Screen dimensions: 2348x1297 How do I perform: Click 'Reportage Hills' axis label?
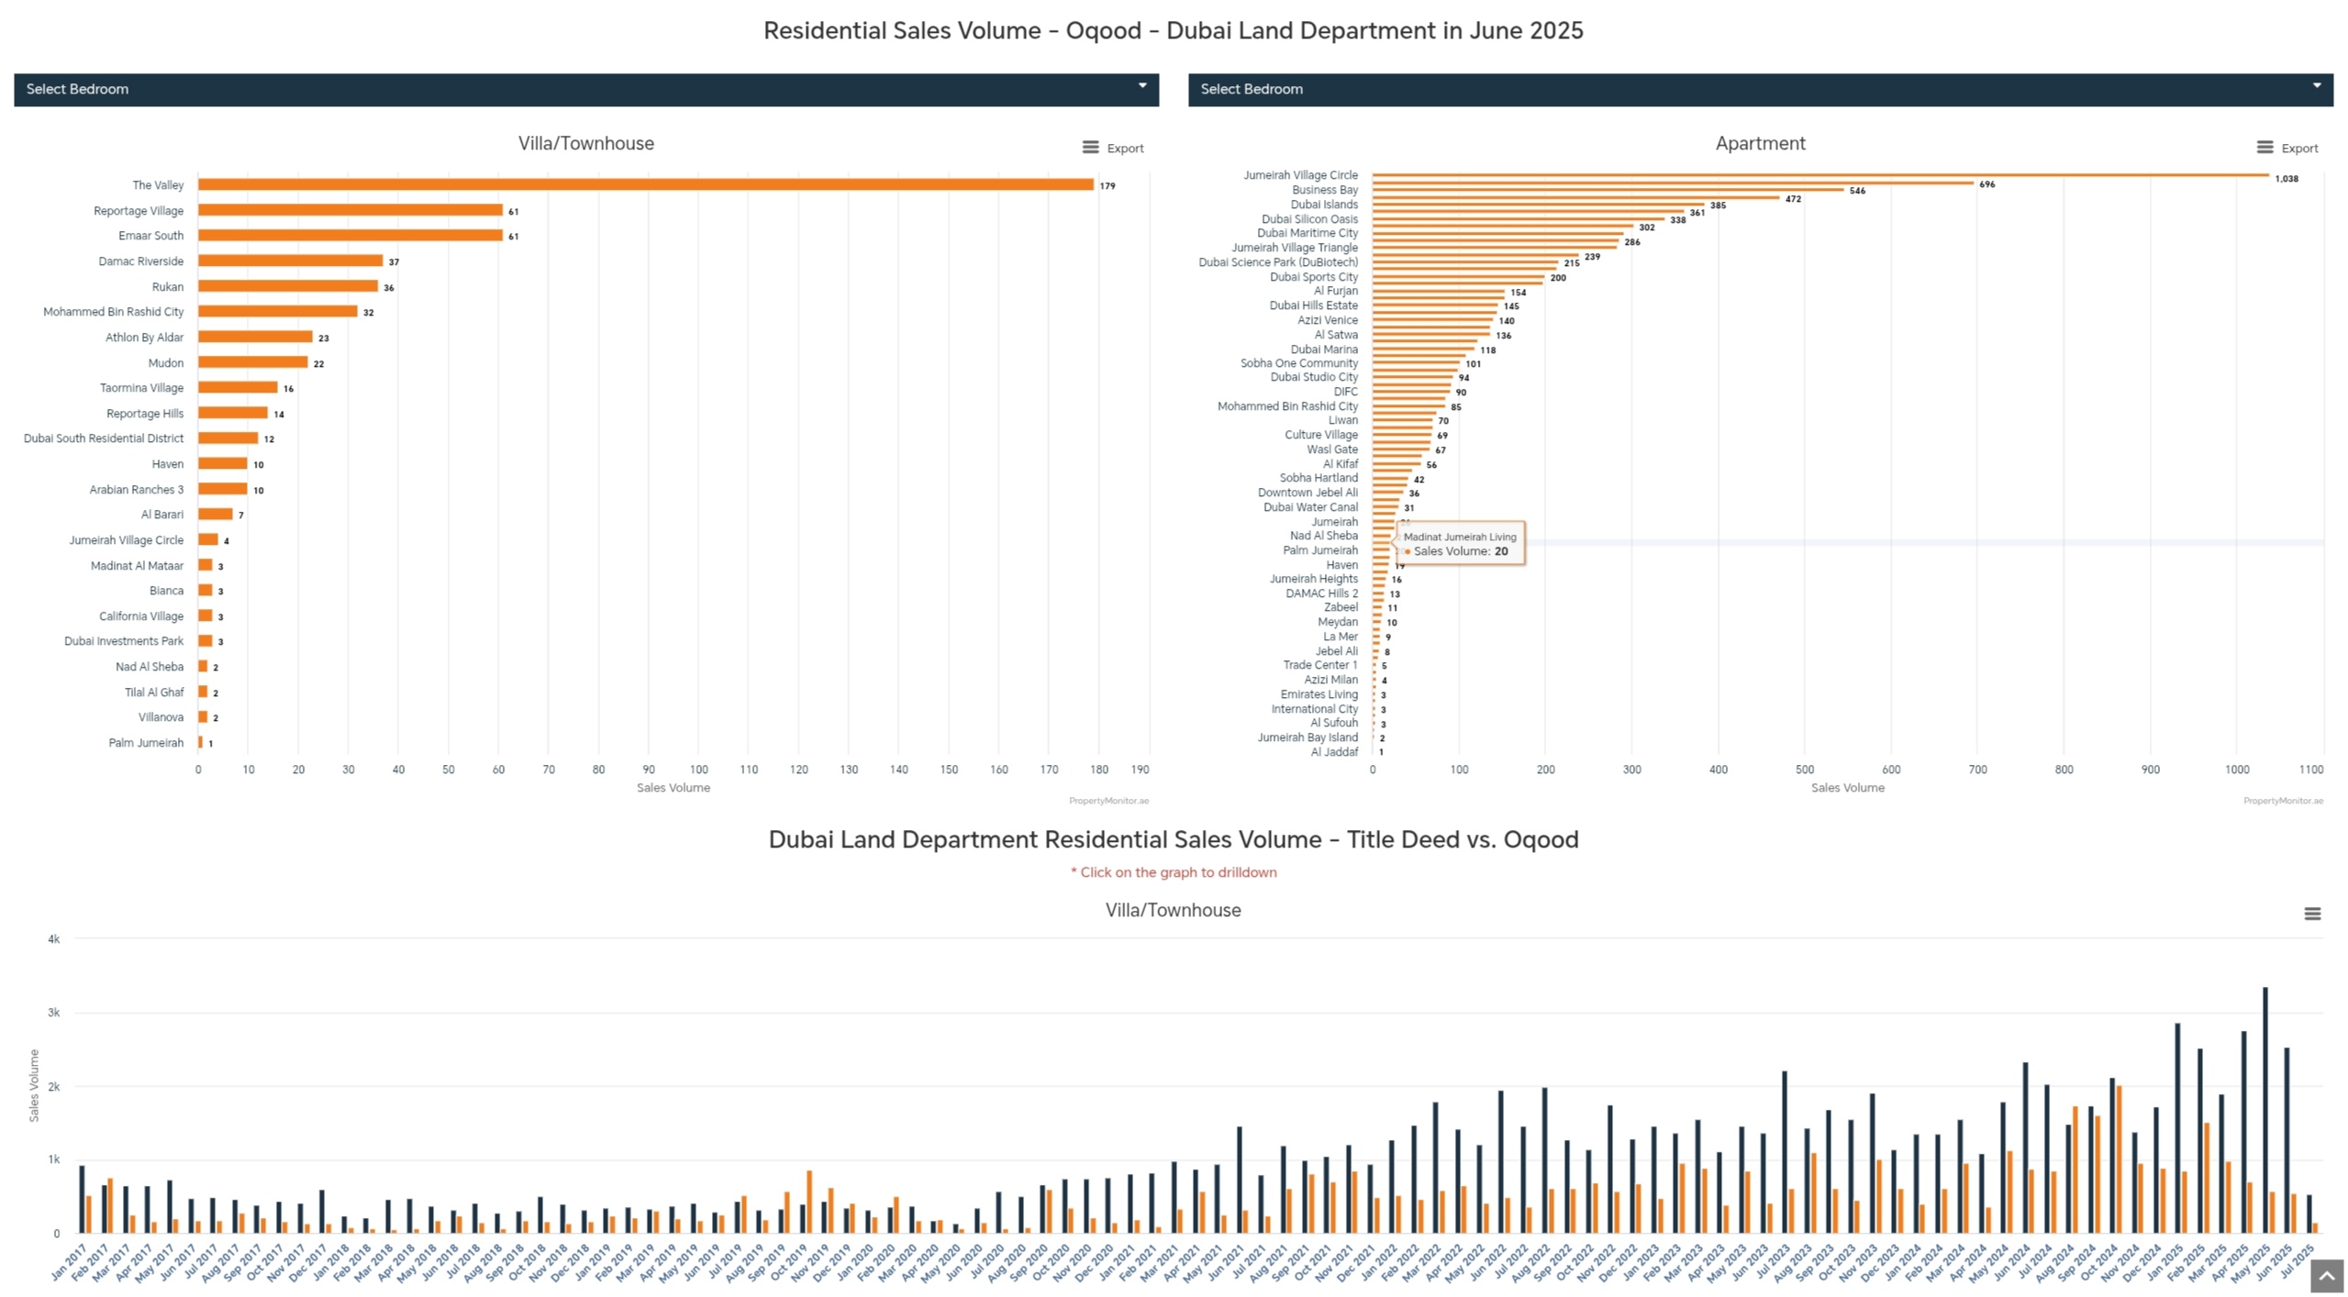pos(145,414)
